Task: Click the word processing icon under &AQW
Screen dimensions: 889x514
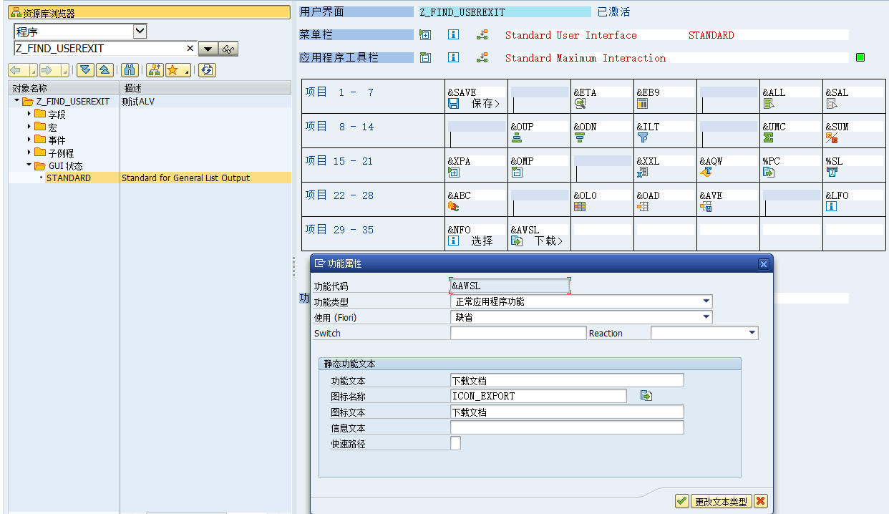Action: pos(706,173)
